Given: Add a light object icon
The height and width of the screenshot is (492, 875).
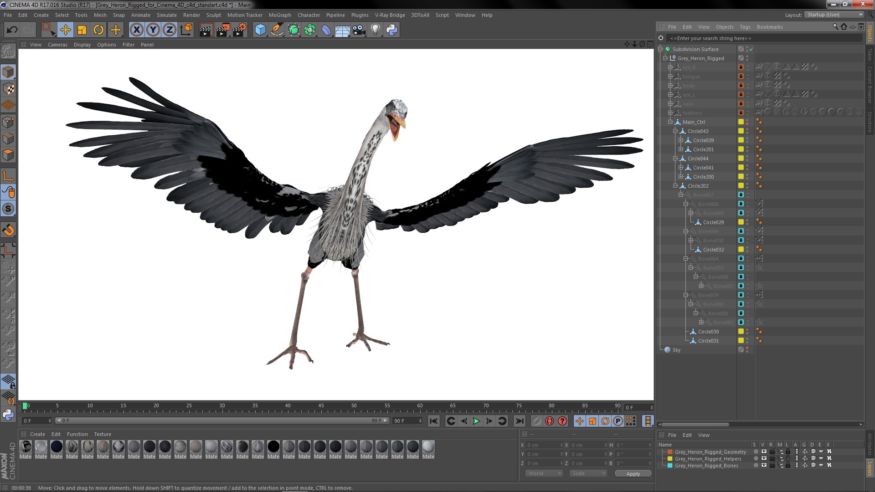Looking at the screenshot, I should coord(375,30).
